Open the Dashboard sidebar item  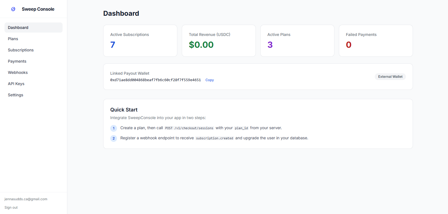coord(33,28)
